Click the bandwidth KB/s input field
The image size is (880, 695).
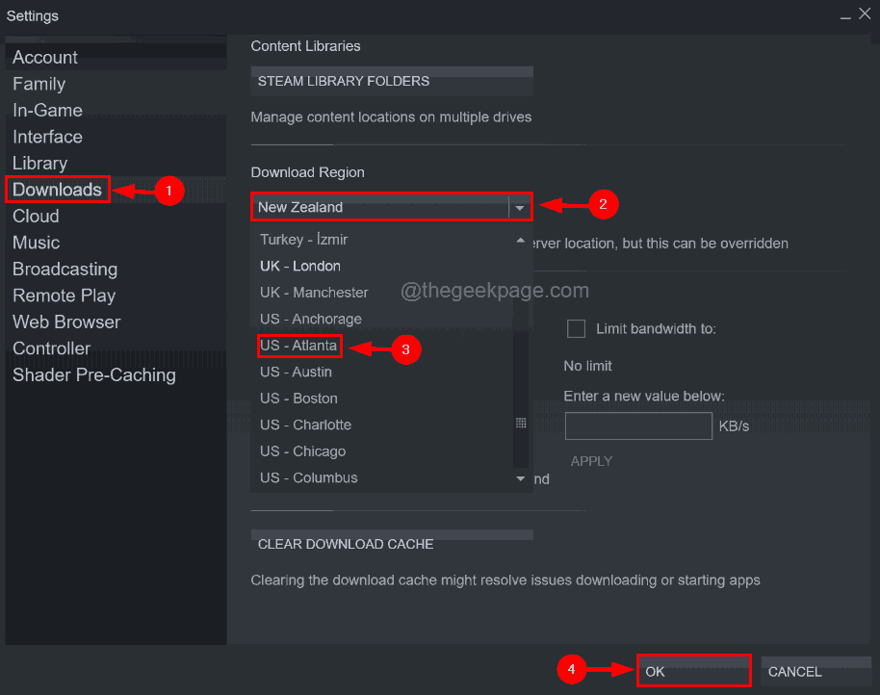click(x=638, y=426)
